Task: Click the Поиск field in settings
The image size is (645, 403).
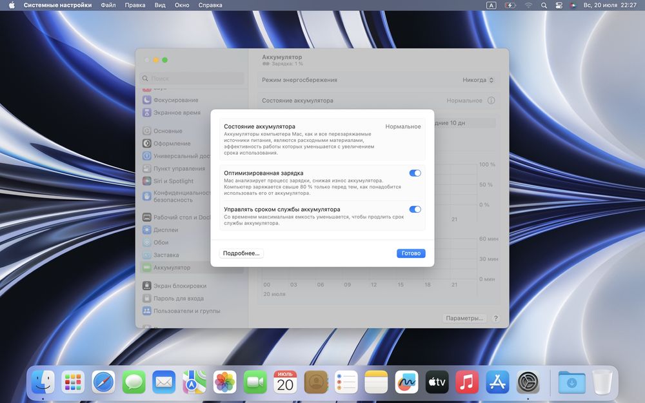Action: (x=192, y=78)
